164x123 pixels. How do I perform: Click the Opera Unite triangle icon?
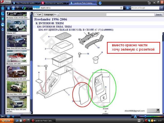coord(135,116)
